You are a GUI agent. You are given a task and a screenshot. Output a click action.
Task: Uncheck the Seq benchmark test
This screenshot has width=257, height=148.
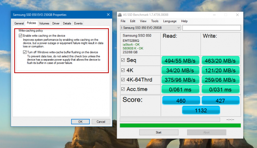pyautogui.click(x=123, y=60)
